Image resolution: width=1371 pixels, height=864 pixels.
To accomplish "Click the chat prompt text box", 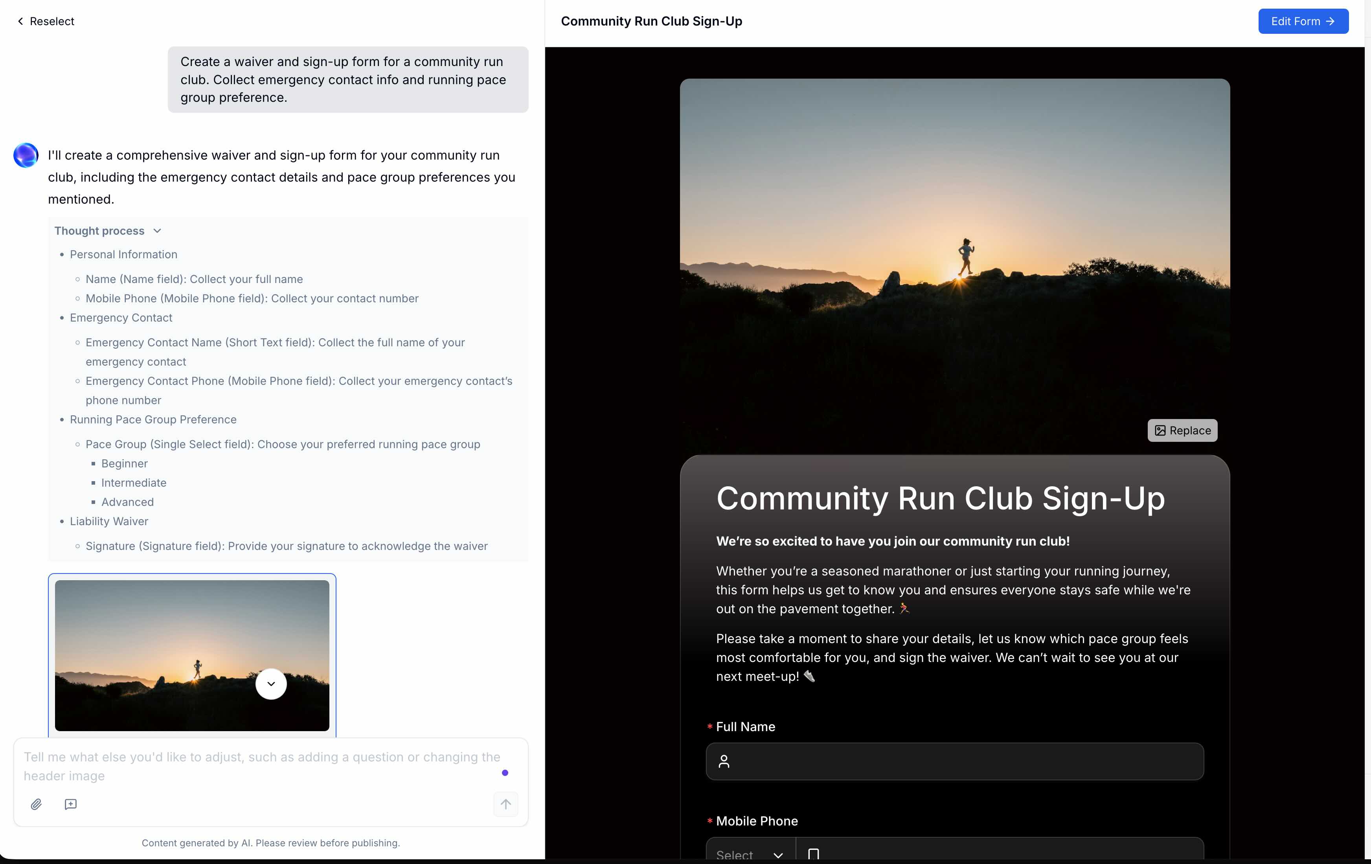I will coord(262,766).
